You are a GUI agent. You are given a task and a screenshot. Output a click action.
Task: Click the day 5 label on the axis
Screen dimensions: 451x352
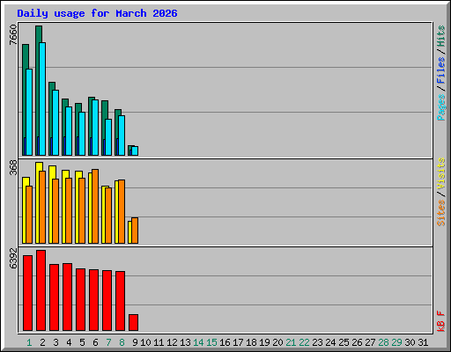[82, 342]
